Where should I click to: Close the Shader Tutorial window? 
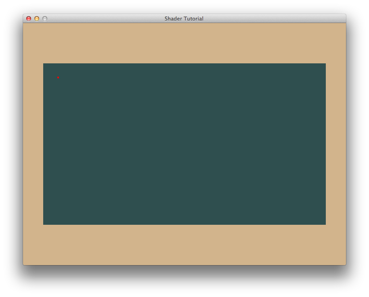tap(29, 19)
